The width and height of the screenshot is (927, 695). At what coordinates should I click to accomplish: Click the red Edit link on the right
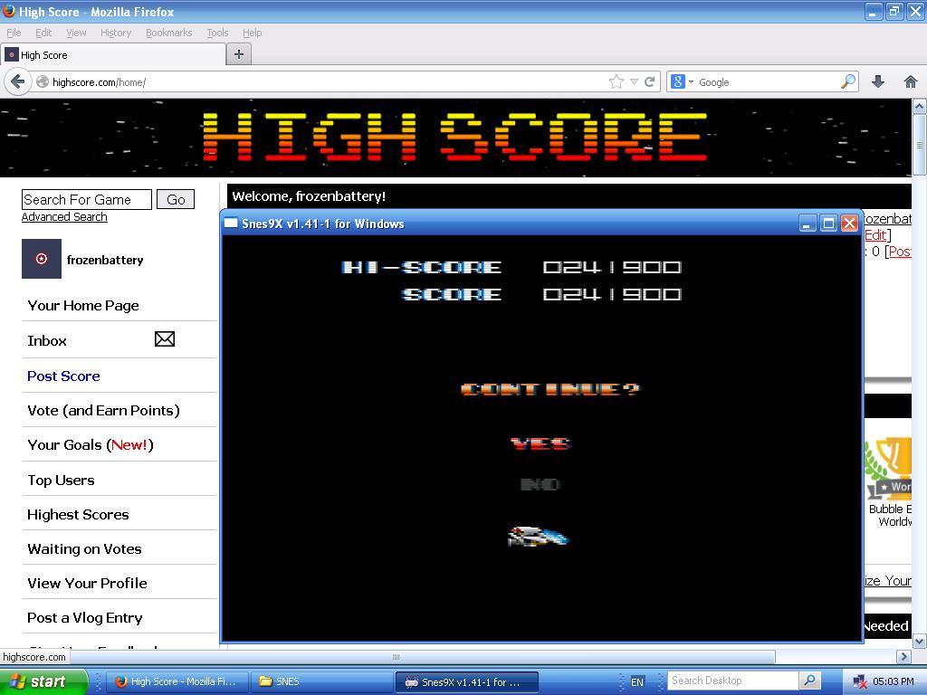[x=875, y=235]
